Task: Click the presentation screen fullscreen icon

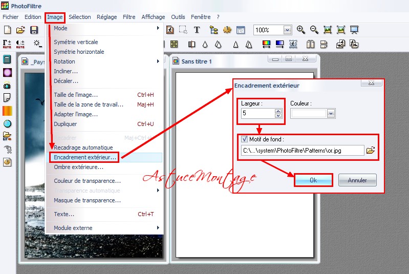Action: pos(354,30)
